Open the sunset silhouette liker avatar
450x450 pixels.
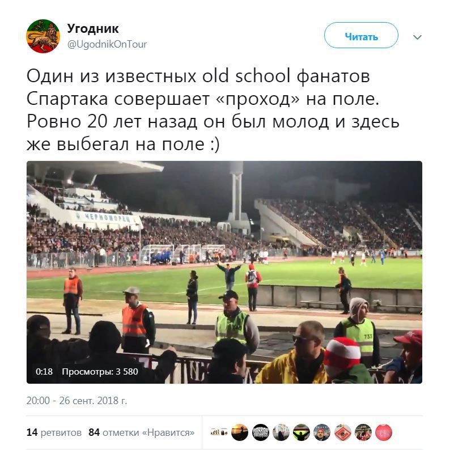coord(240,432)
